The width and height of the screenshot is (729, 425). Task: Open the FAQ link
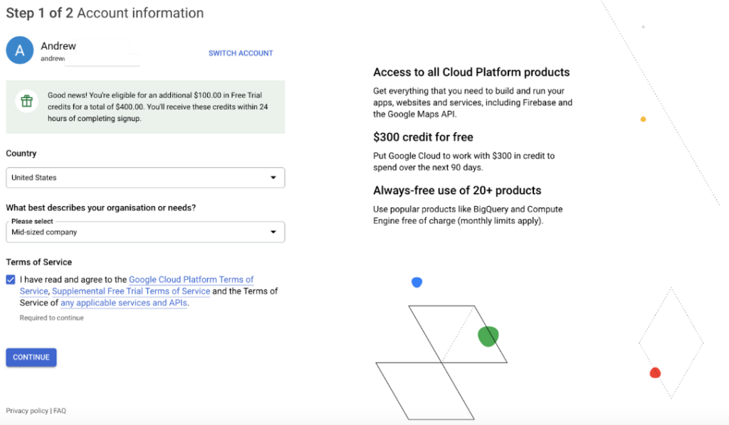click(x=60, y=411)
